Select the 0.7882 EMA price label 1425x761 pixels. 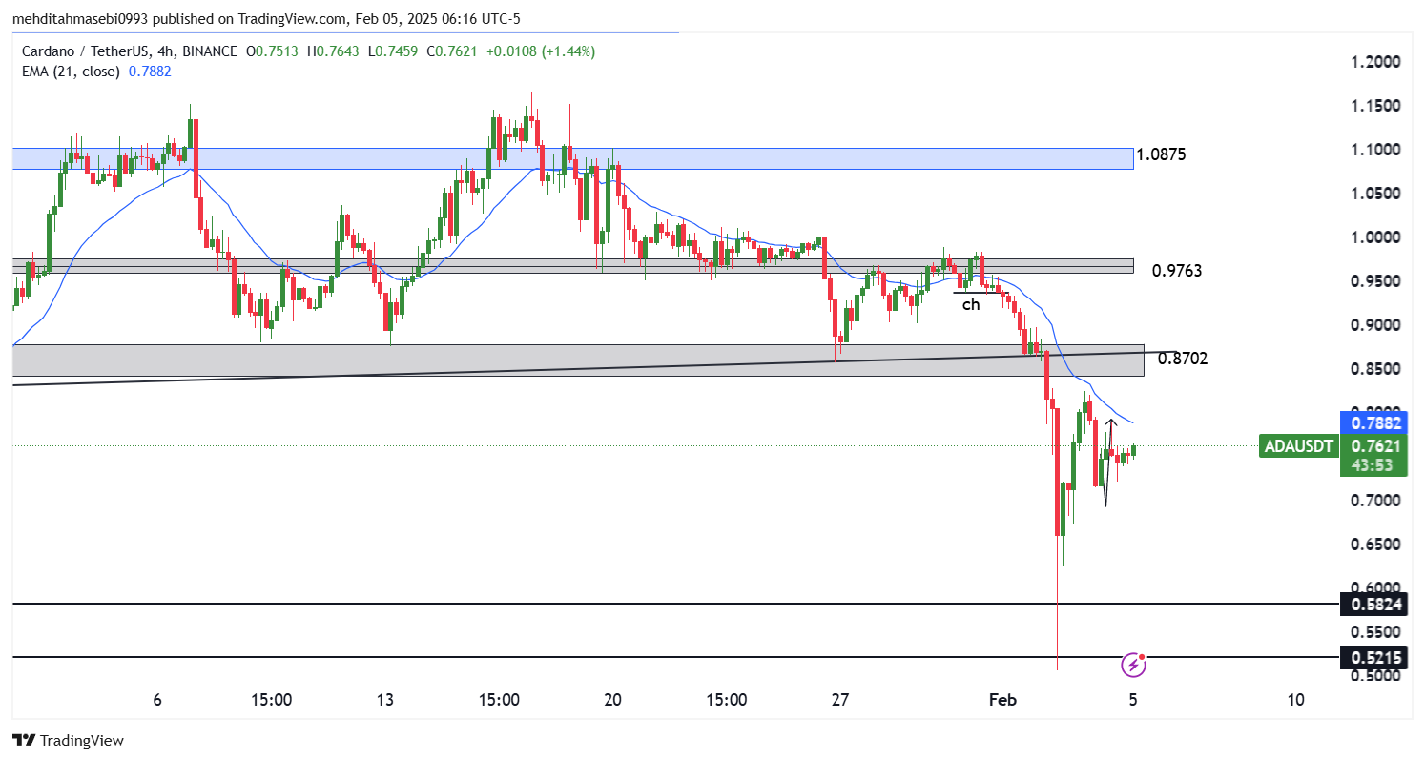tap(1373, 422)
